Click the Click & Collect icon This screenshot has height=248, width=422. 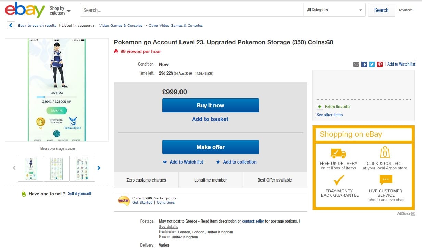[x=385, y=153]
